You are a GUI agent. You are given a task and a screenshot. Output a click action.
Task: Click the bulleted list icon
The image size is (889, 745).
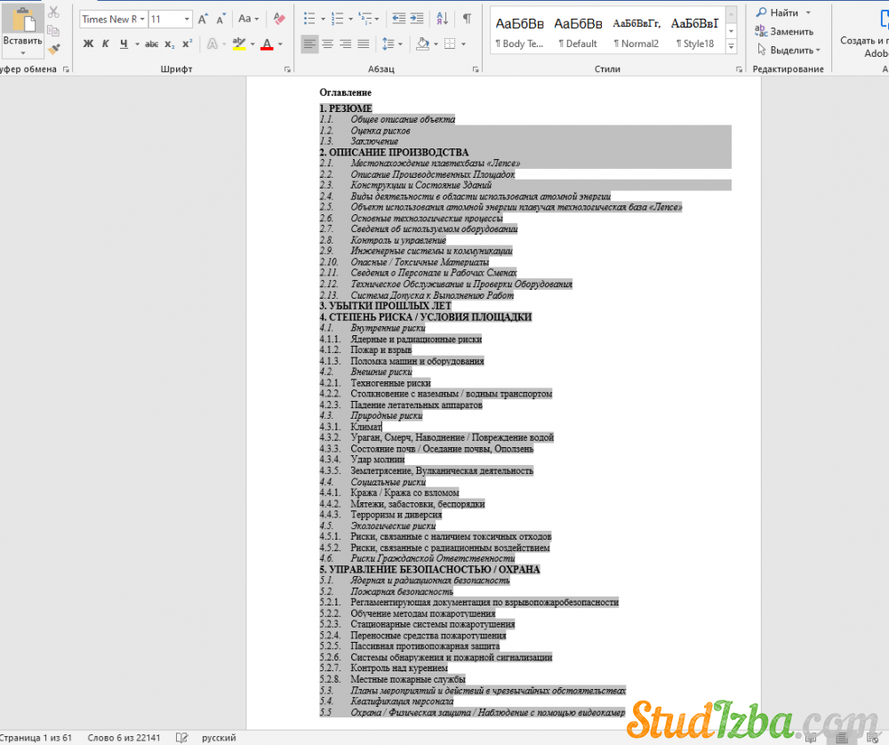click(x=309, y=19)
